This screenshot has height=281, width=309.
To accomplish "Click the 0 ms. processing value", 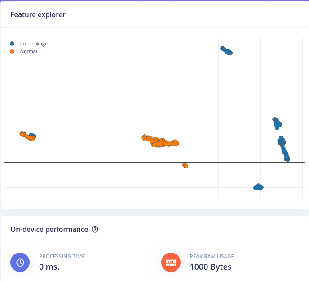I will coord(49,267).
